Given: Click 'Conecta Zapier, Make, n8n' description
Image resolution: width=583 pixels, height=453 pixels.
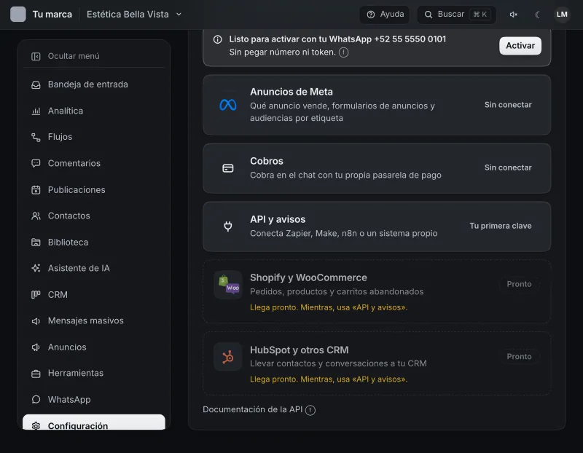Looking at the screenshot, I should point(343,234).
